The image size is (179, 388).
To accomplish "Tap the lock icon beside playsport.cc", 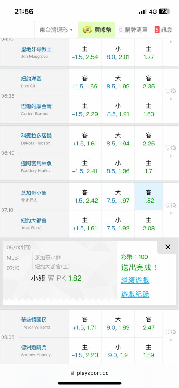I will pyautogui.click(x=72, y=373).
